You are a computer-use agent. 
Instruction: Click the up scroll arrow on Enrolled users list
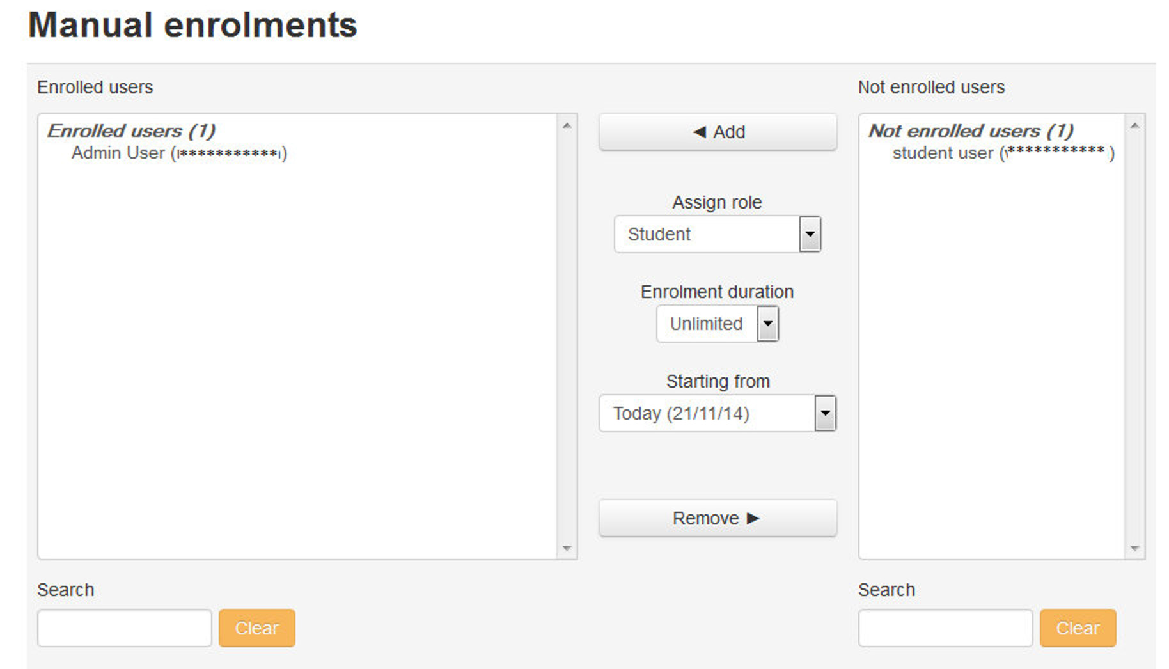(567, 125)
